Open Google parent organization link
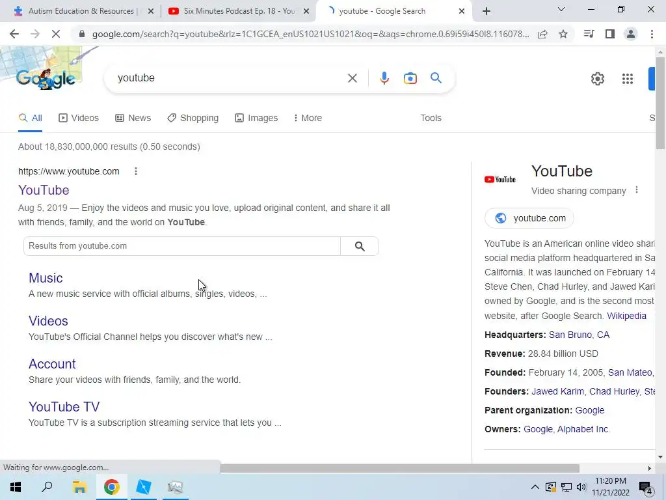This screenshot has width=666, height=500. coord(589,411)
